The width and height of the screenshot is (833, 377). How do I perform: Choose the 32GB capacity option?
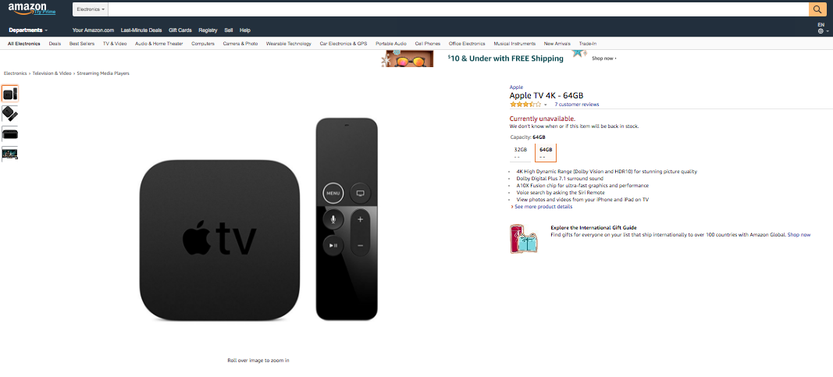click(521, 152)
